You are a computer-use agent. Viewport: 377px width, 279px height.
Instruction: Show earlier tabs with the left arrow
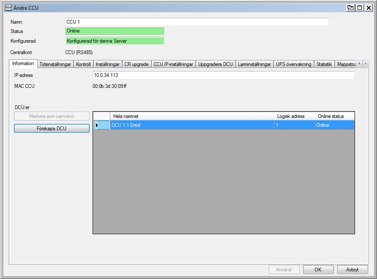(x=359, y=63)
